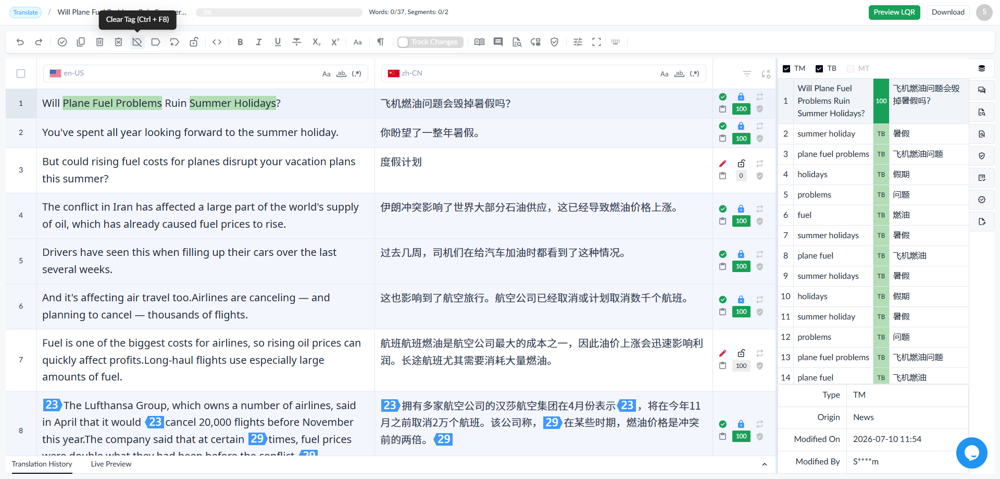Viewport: 1000px width, 479px height.
Task: Open the comments icon in right sidebar
Action: (x=982, y=90)
